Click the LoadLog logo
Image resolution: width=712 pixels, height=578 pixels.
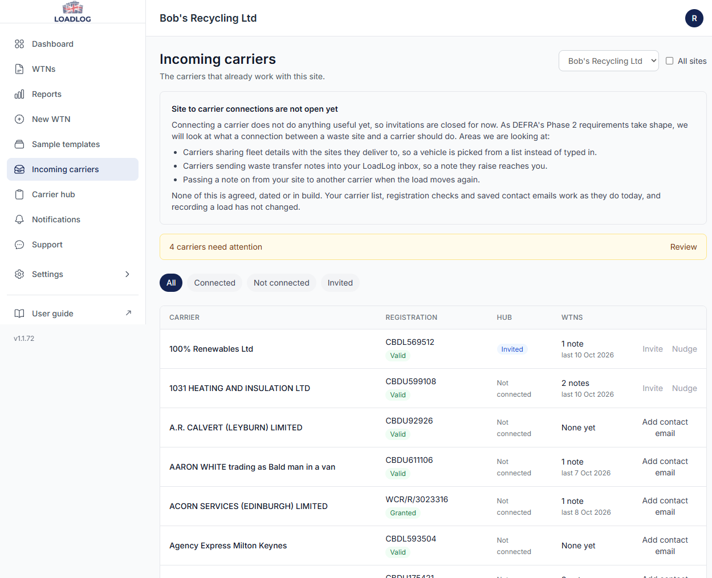(x=72, y=11)
